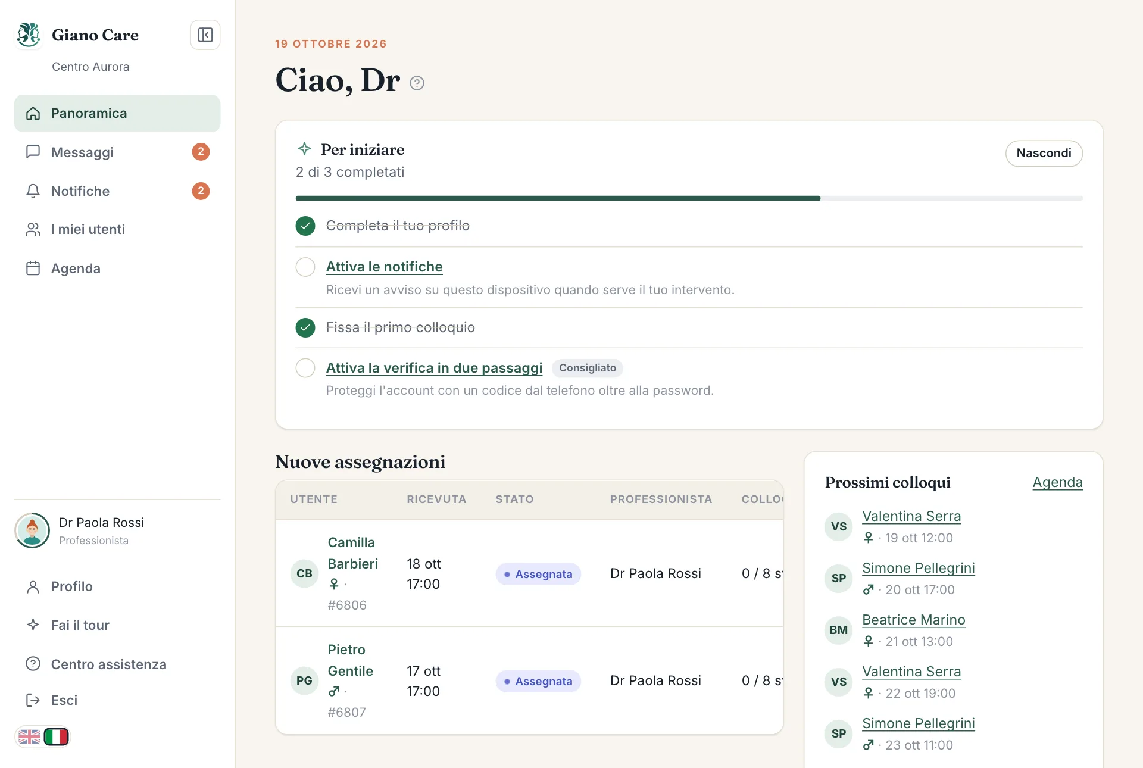The width and height of the screenshot is (1143, 768).
Task: Click the Messaggi badge showing 2
Action: click(201, 152)
